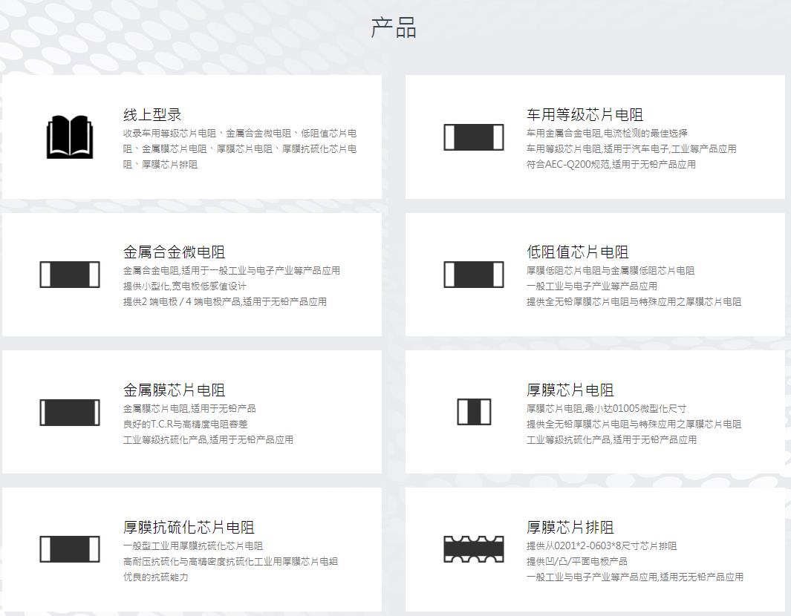
Task: Click the resistor icon beside 低阻值芯片电阻
Action: click(473, 275)
